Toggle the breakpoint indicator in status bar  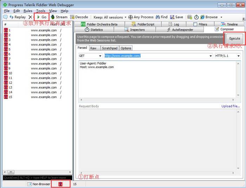(60, 184)
